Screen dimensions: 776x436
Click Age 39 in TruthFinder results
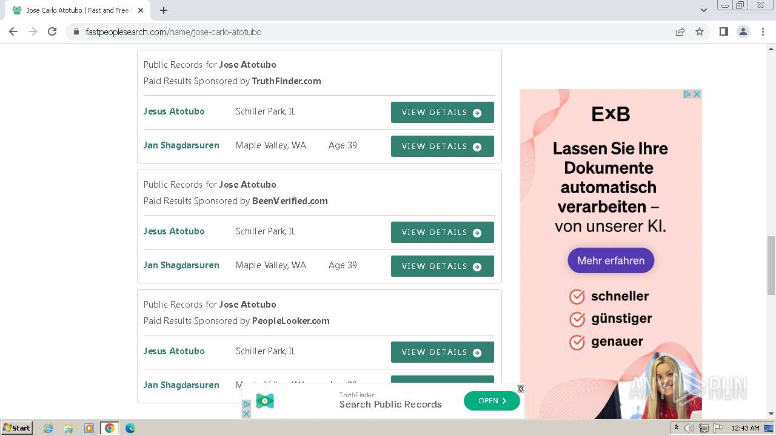pos(343,145)
